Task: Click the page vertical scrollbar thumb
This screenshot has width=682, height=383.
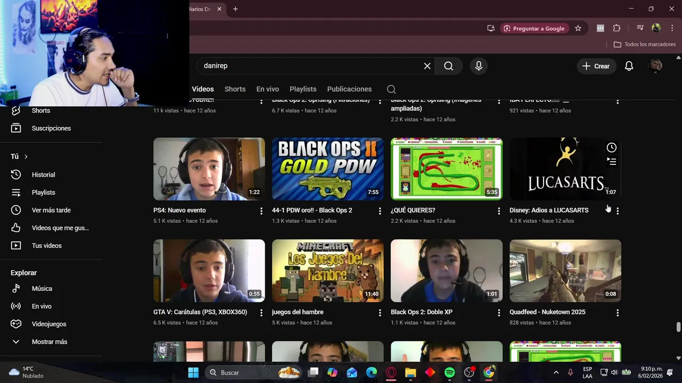Action: tap(678, 327)
